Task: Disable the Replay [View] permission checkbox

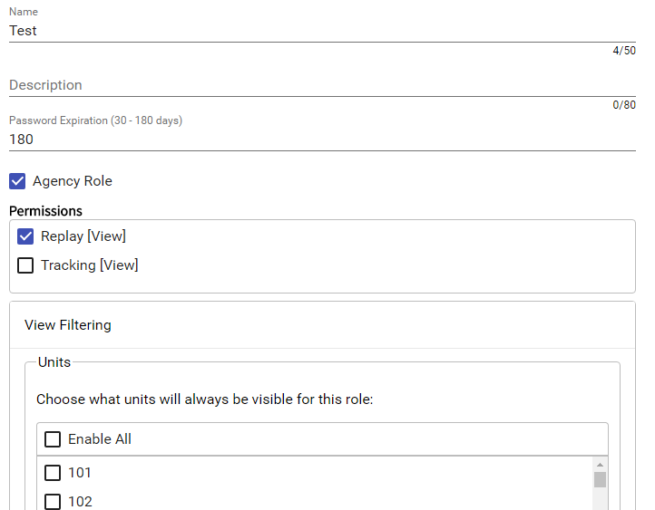Action: [x=25, y=236]
